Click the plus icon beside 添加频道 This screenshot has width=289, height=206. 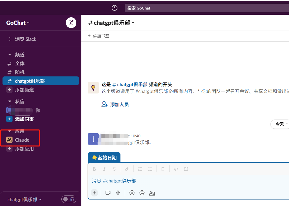click(x=10, y=90)
